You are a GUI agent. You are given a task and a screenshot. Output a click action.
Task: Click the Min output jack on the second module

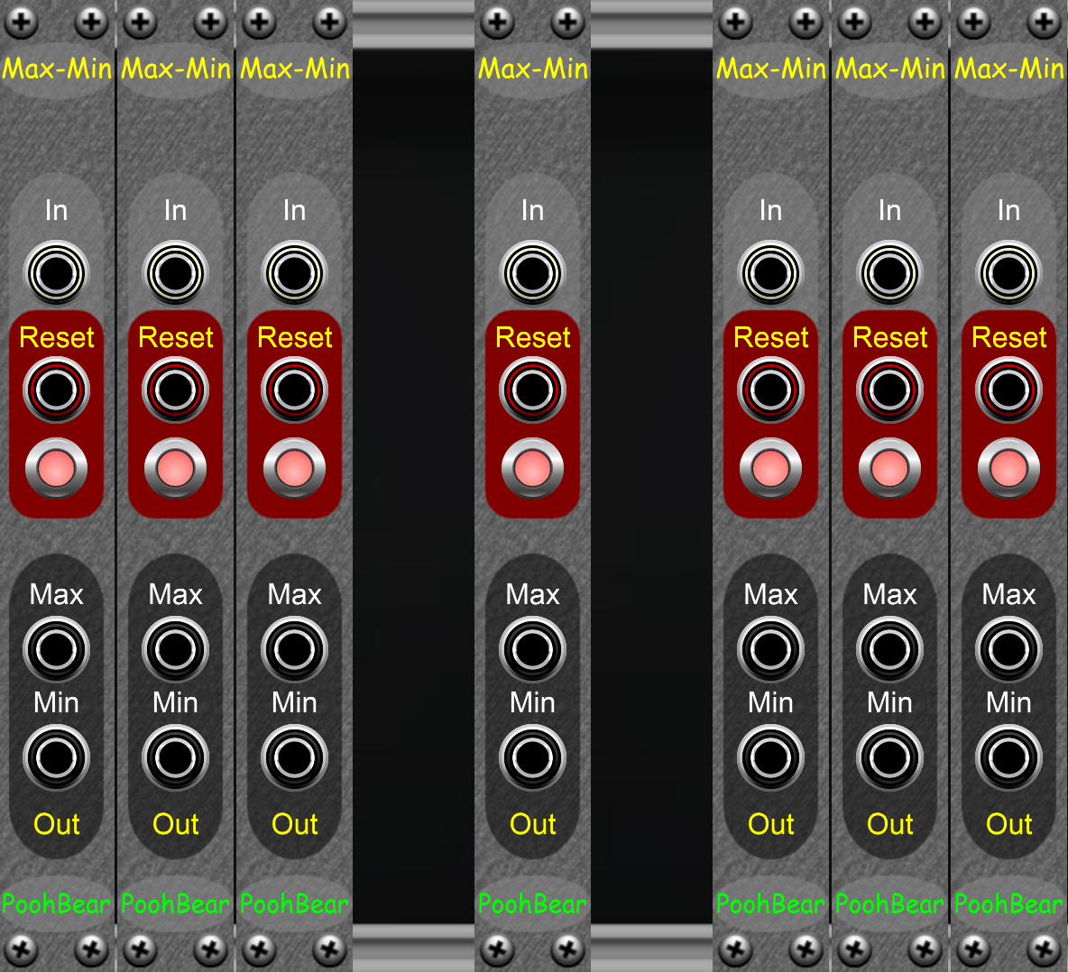coord(175,756)
